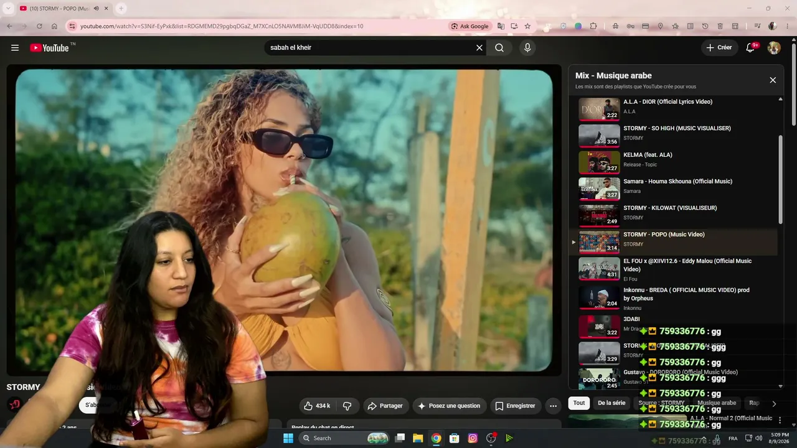Close the STORMY - POPO browser tab
This screenshot has width=797, height=448.
(106, 9)
